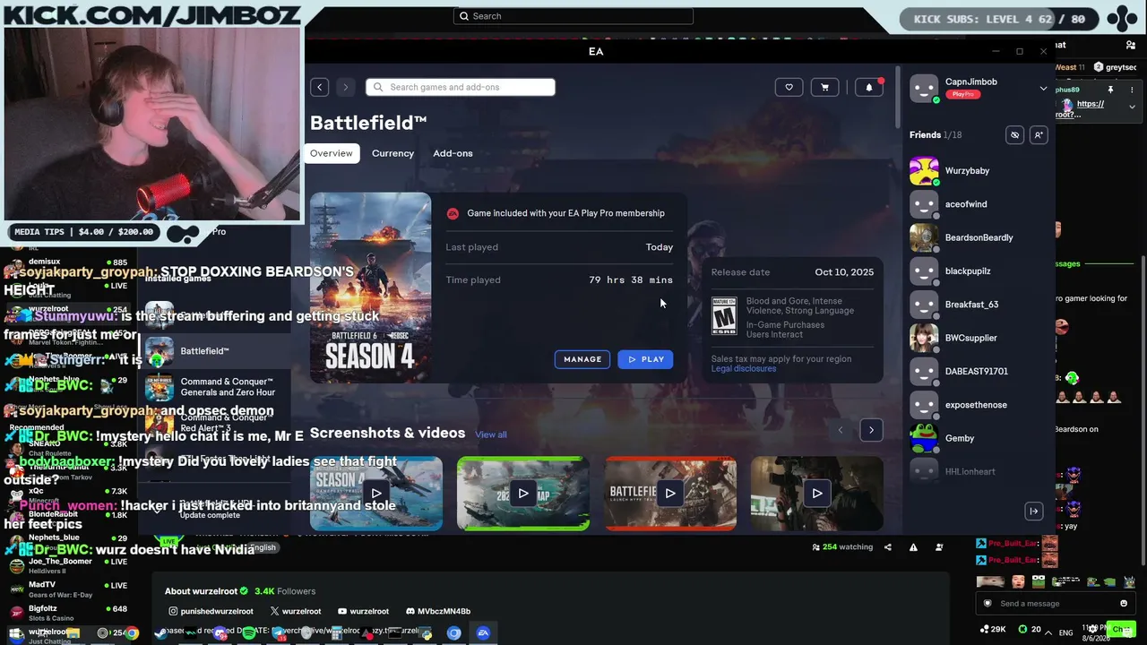Click the green Chat button
Viewport: 1147px width, 645px height.
(1121, 630)
